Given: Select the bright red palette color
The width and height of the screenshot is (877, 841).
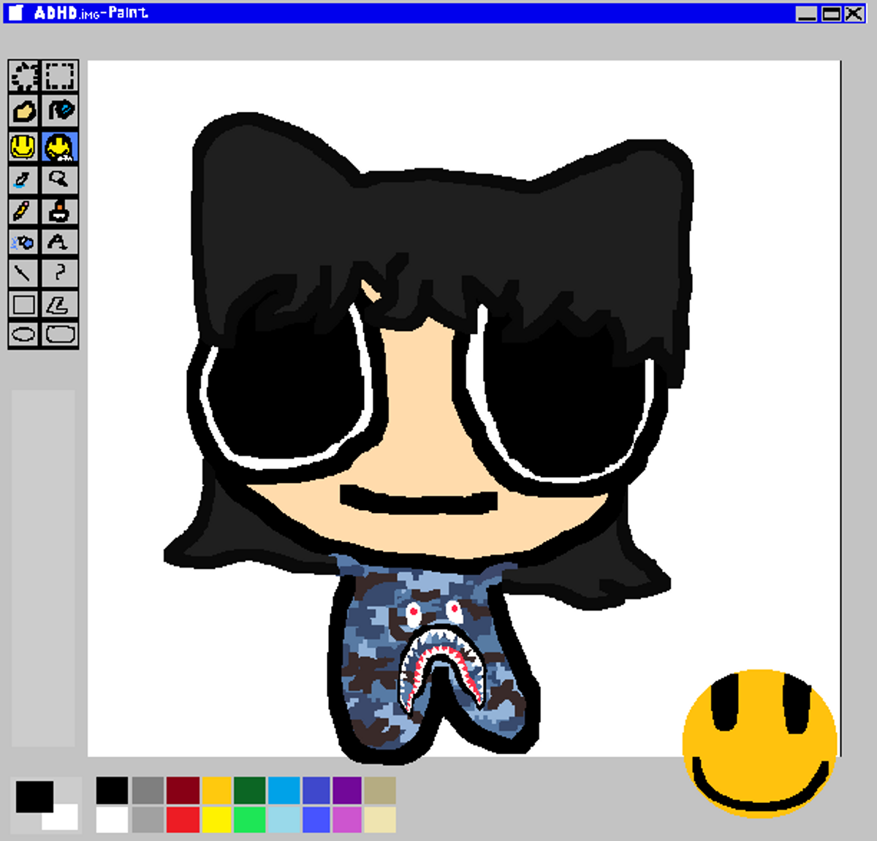Looking at the screenshot, I should [x=183, y=820].
